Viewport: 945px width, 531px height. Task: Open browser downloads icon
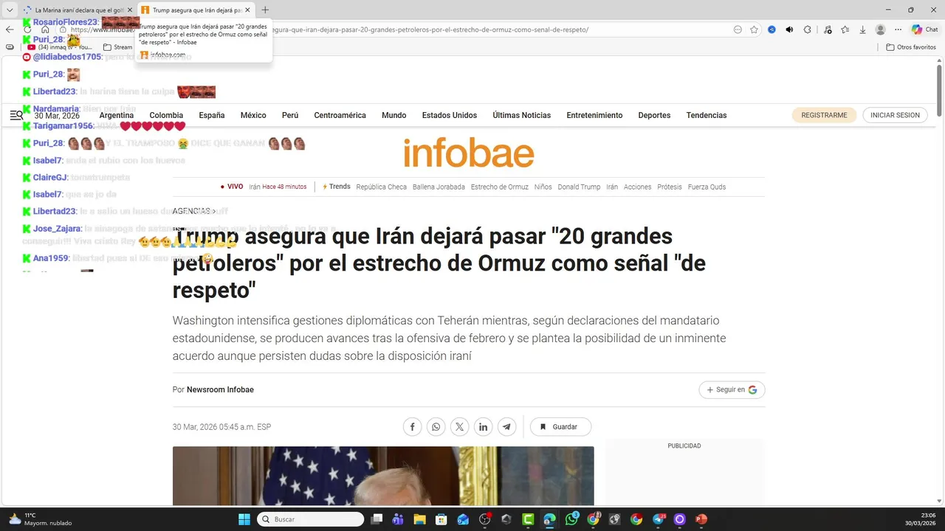pyautogui.click(x=862, y=29)
